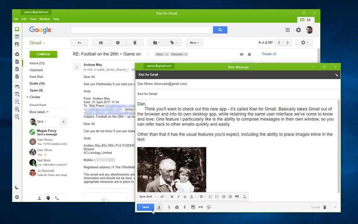The width and height of the screenshot is (358, 224).
Task: Expand More labels
Action: point(39,112)
